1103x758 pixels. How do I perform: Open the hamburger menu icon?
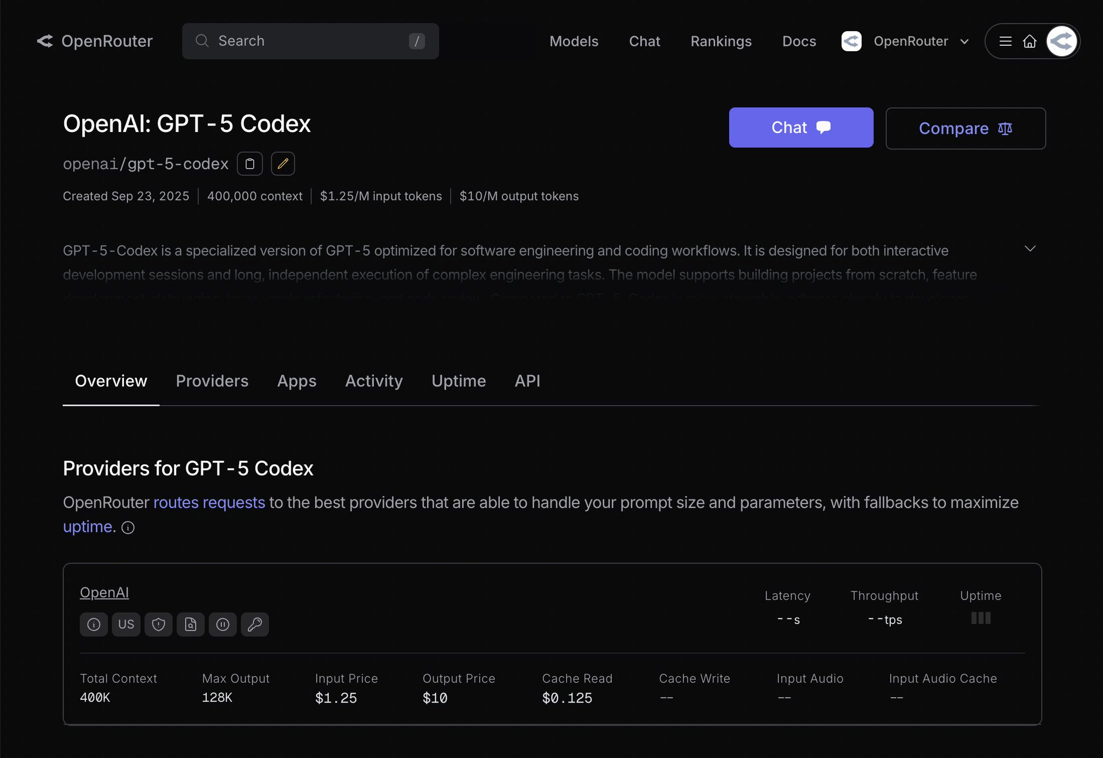coord(1006,41)
